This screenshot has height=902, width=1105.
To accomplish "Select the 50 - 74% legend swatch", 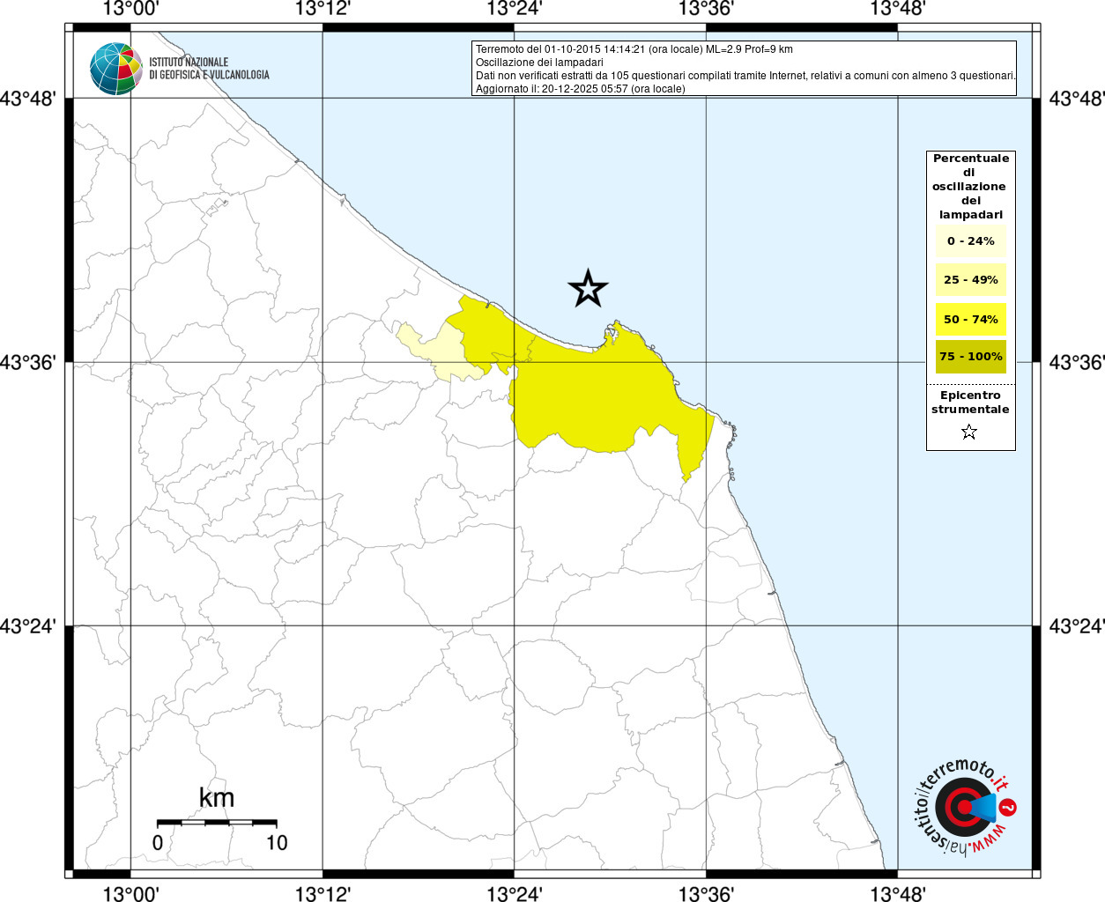I will 970,319.
